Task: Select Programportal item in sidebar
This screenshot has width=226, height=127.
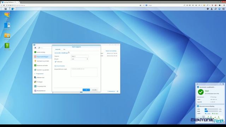Action: [x=43, y=86]
